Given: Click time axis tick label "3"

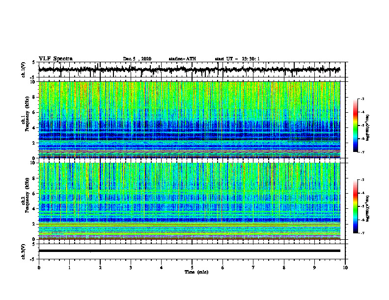Looking at the screenshot, I should pyautogui.click(x=131, y=268).
